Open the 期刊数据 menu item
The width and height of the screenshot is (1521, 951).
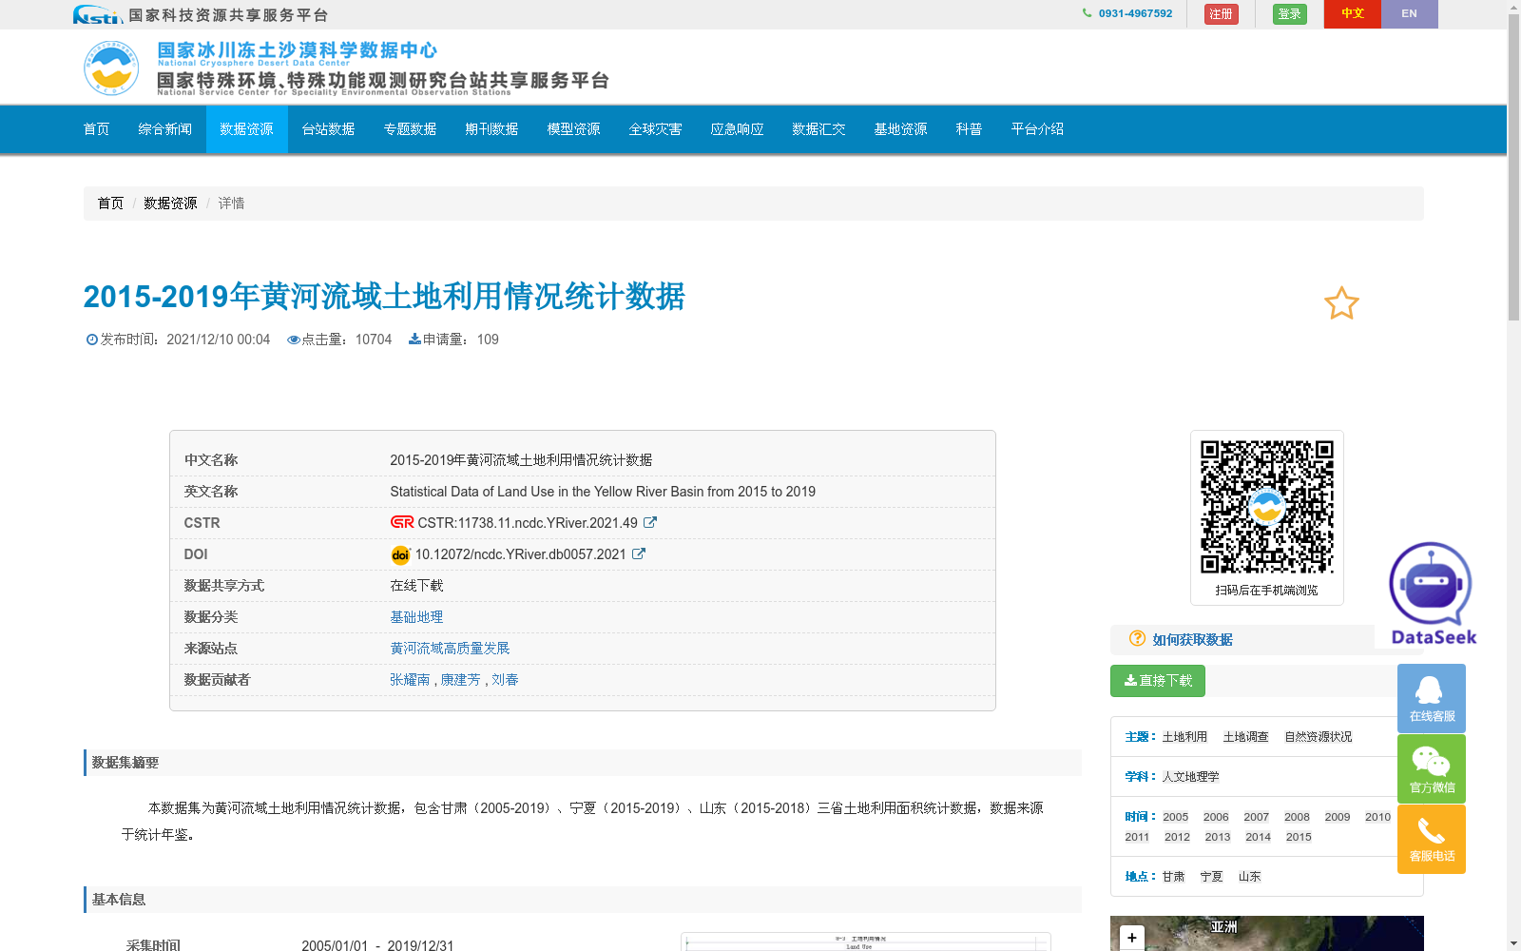492,129
